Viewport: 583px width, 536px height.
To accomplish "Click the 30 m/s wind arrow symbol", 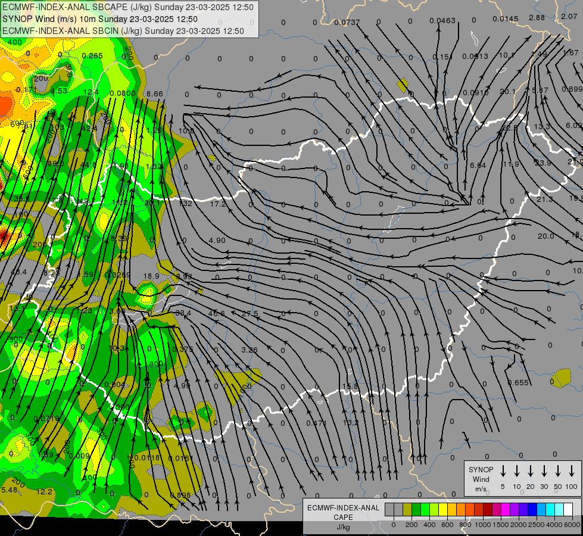I will [x=544, y=470].
